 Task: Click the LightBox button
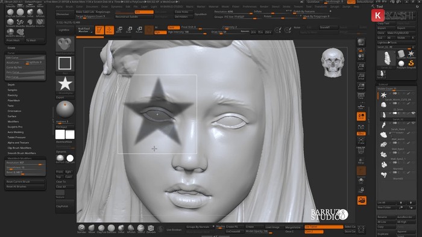[x=65, y=30]
